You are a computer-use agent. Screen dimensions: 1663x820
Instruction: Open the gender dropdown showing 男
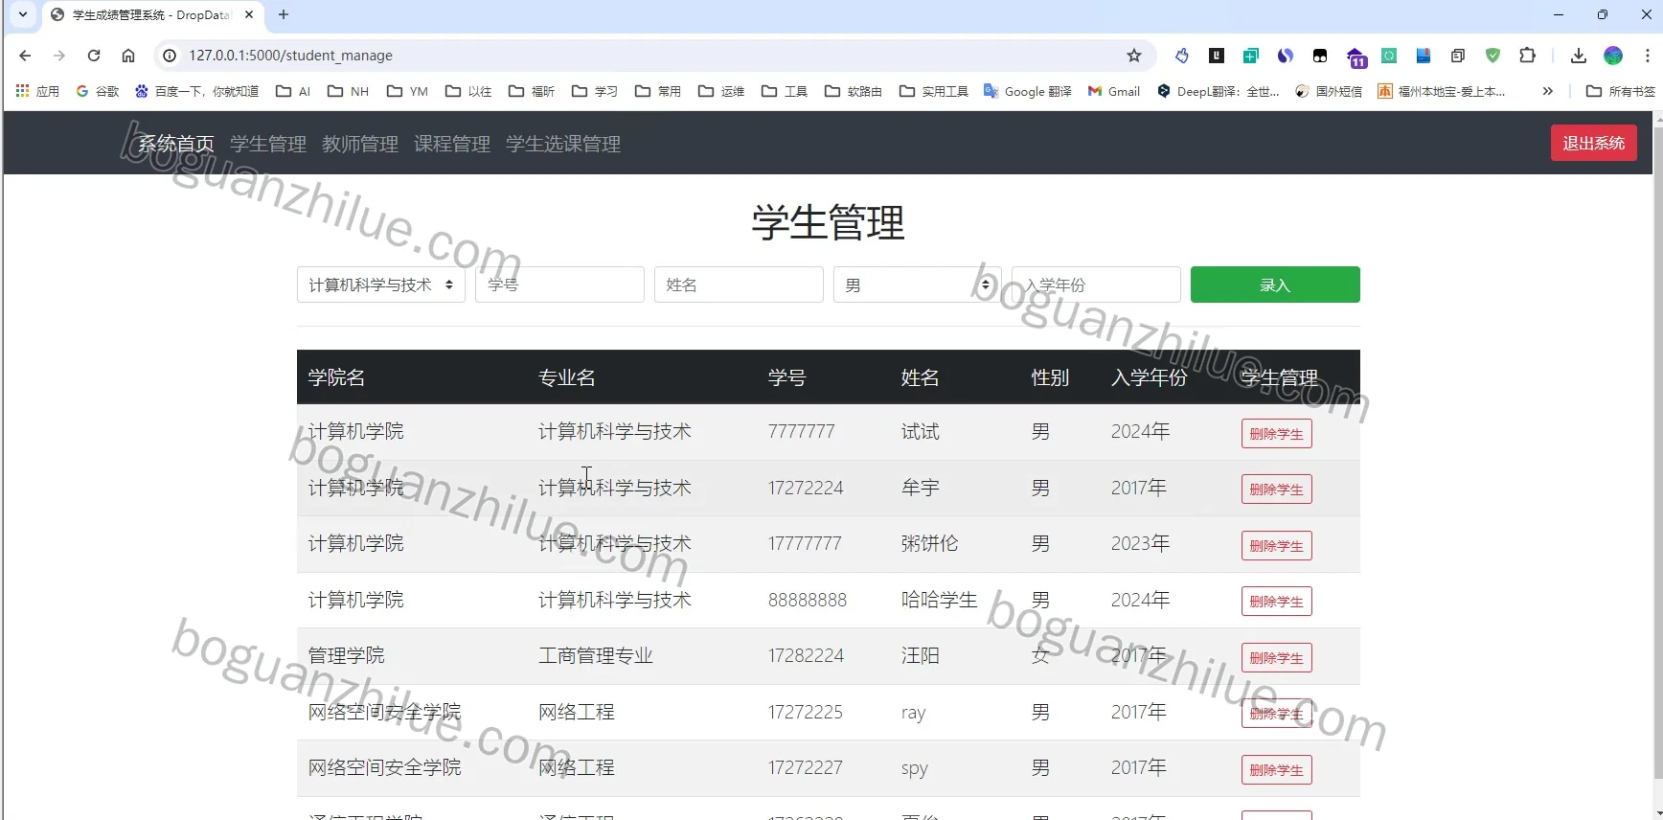click(917, 285)
